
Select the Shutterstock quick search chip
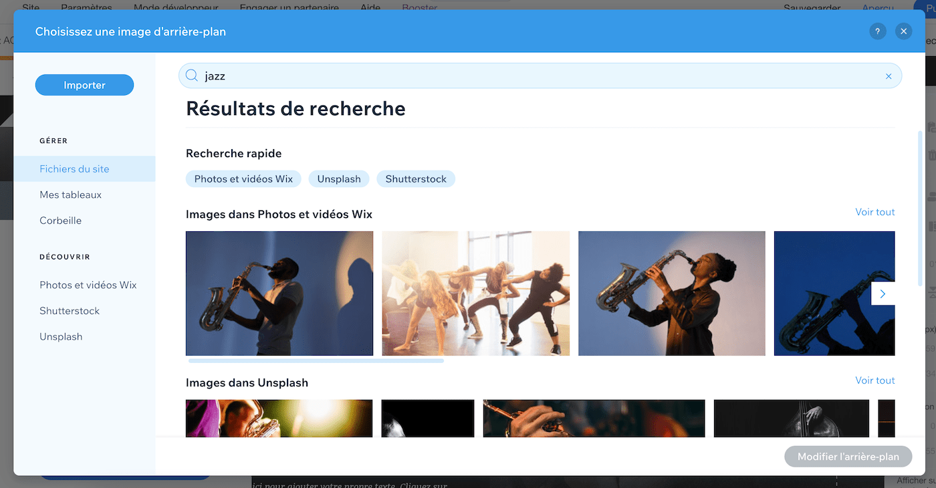click(416, 179)
